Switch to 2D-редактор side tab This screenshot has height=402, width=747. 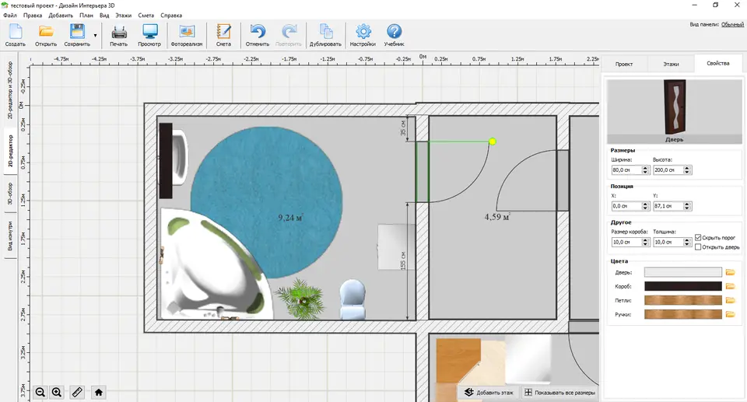tap(10, 151)
